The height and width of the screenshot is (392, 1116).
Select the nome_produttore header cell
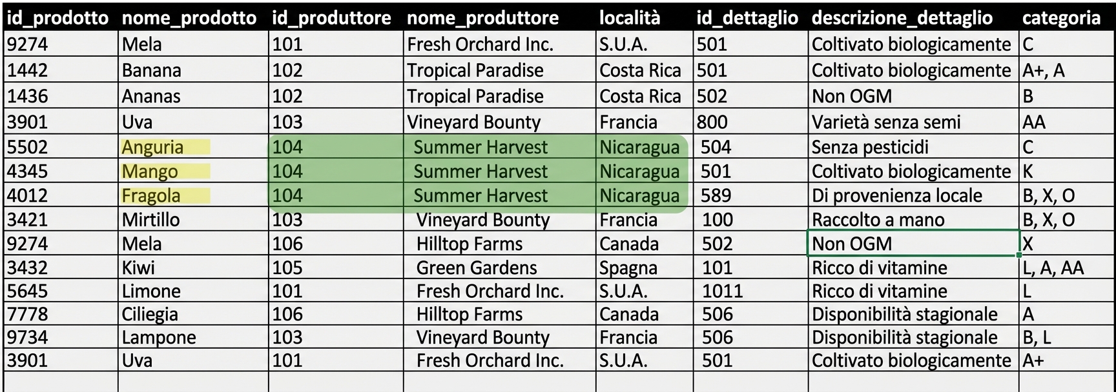(x=482, y=18)
